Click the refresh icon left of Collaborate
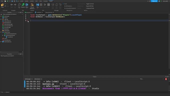The height and width of the screenshot is (96, 170). (150, 1)
